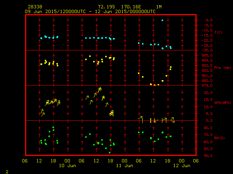233x174 pixels.
Task: Click the number 2 in bottom-left corner
Action: point(7,171)
